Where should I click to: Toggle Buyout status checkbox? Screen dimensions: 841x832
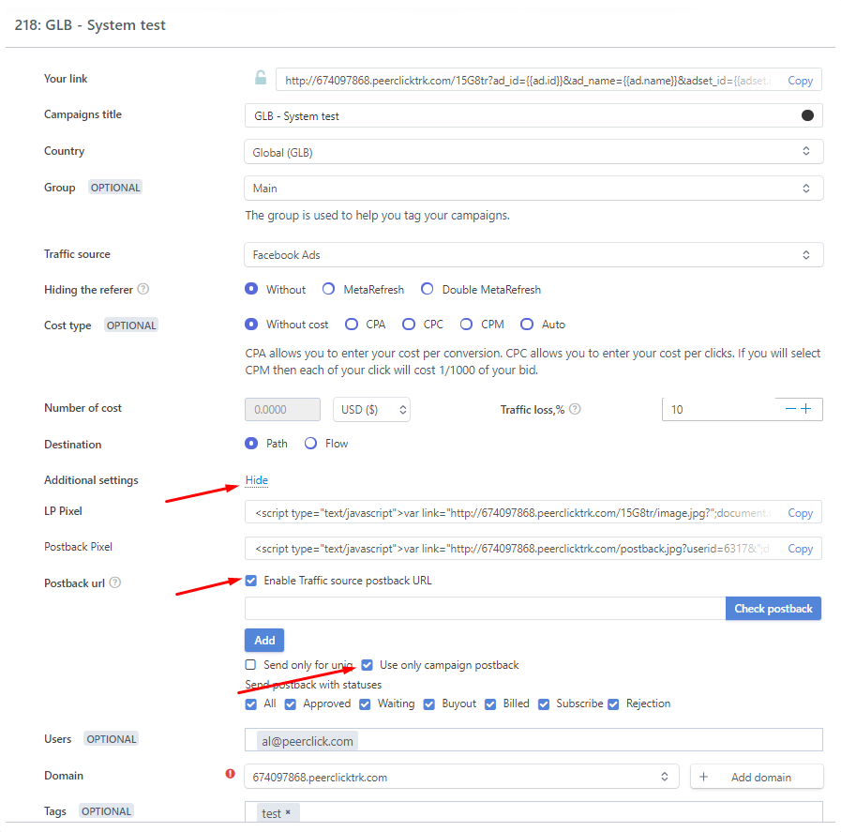[429, 703]
